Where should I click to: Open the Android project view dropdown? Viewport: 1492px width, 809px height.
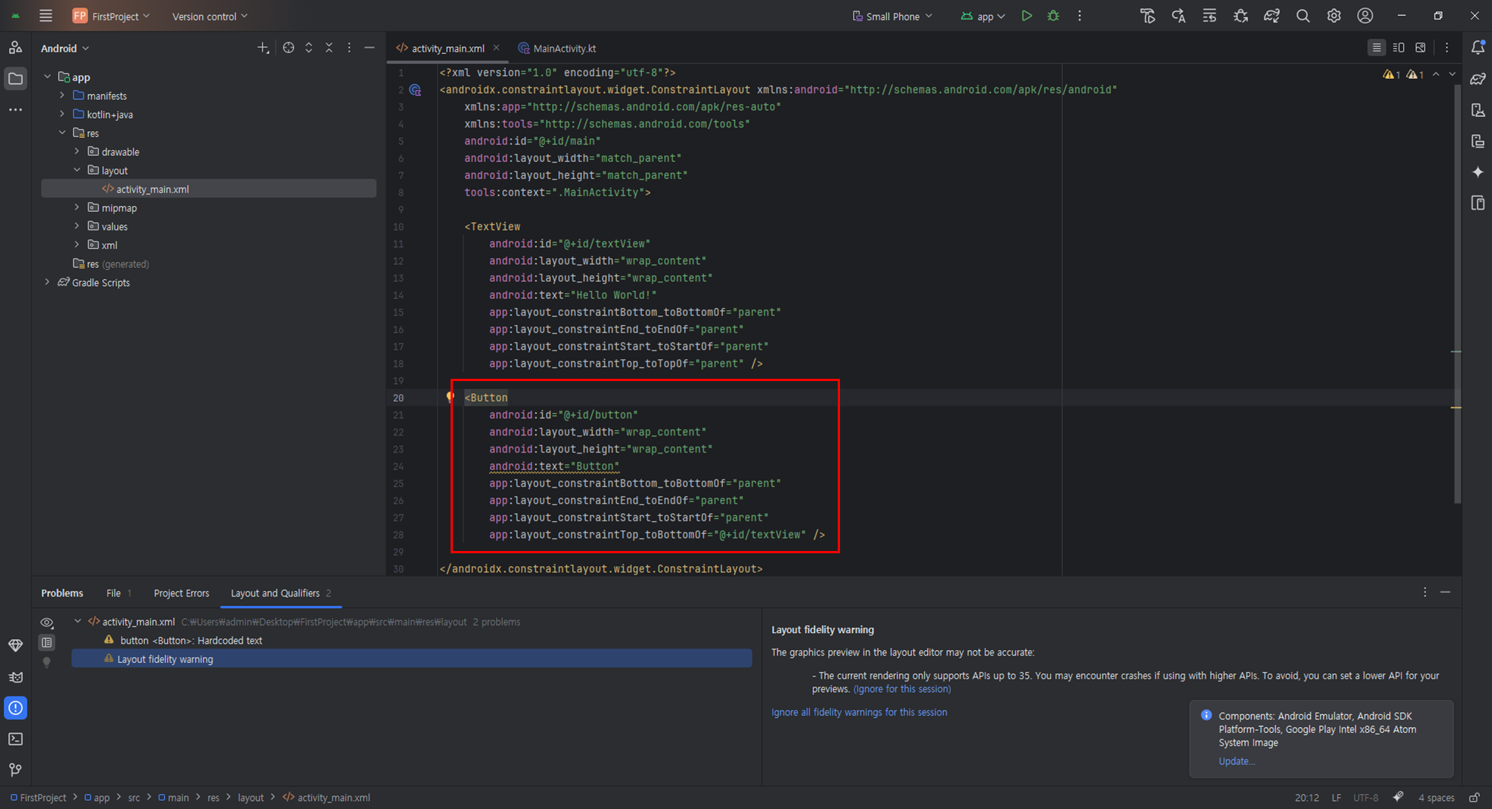pyautogui.click(x=65, y=48)
